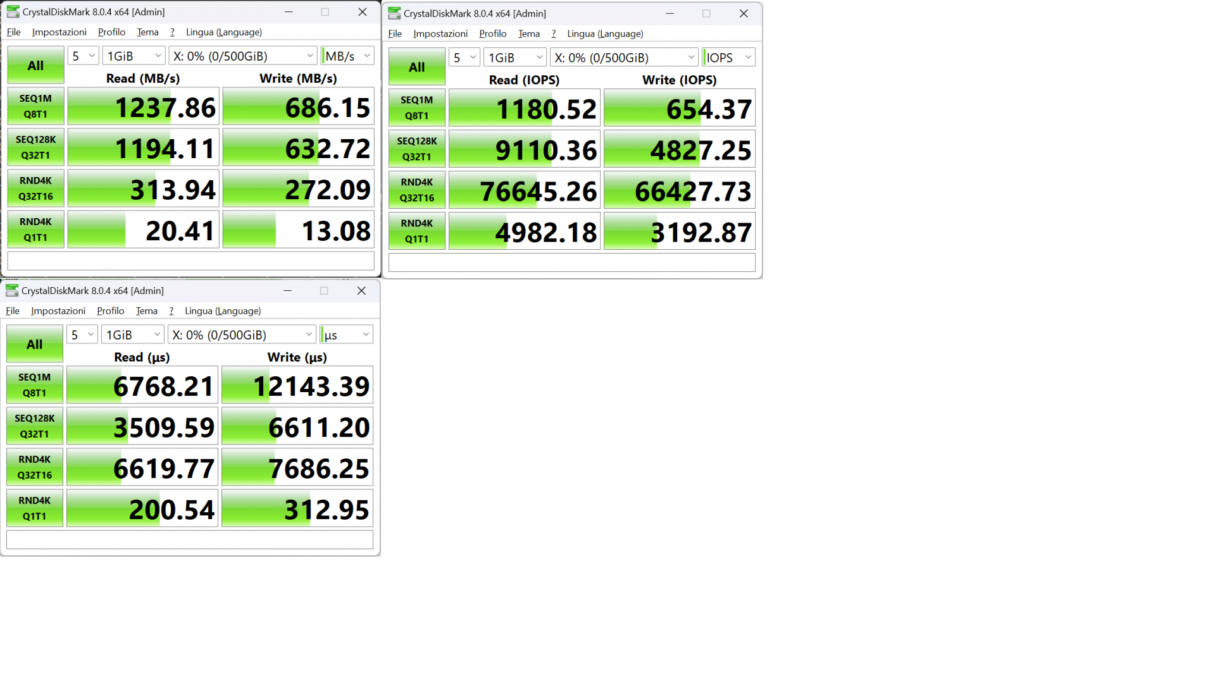Start All tests in the IOPS window
The image size is (1215, 683).
pos(417,66)
